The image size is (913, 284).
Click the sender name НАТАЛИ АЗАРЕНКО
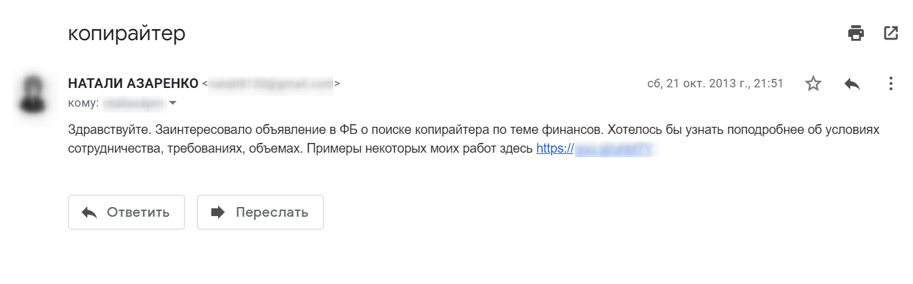point(133,83)
